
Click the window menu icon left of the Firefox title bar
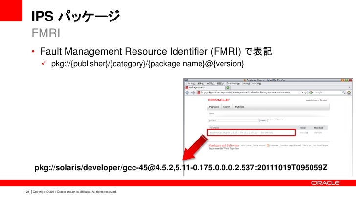186,80
